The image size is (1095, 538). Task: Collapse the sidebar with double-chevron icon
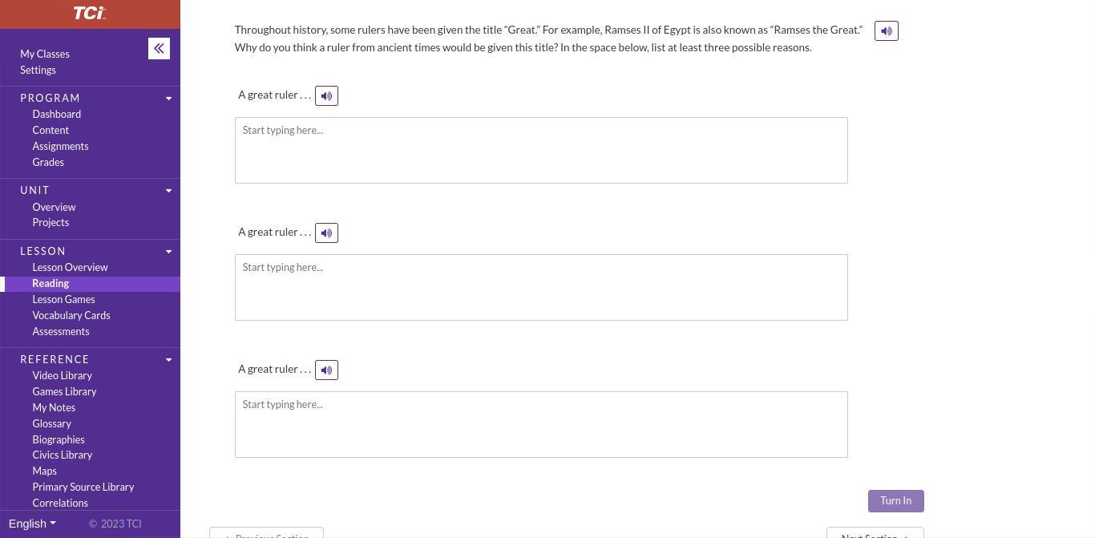tap(159, 49)
